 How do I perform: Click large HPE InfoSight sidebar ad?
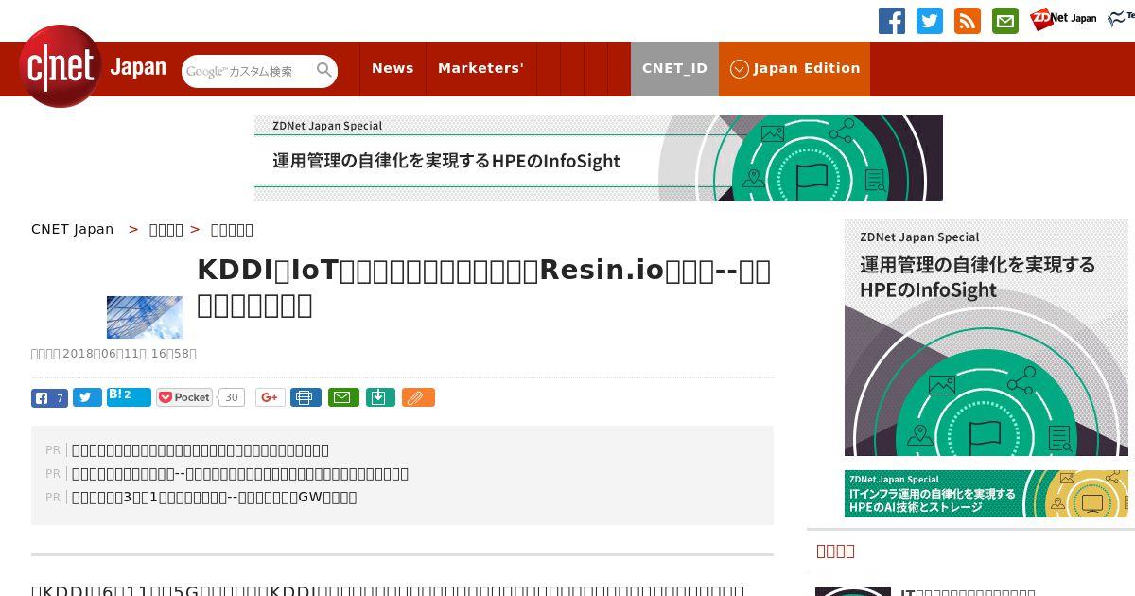click(x=987, y=338)
